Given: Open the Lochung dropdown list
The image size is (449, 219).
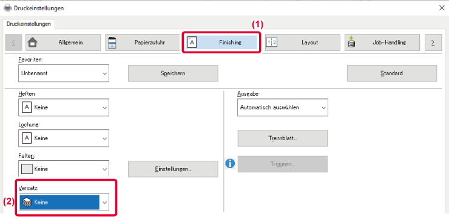Looking at the screenshot, I should [64, 138].
